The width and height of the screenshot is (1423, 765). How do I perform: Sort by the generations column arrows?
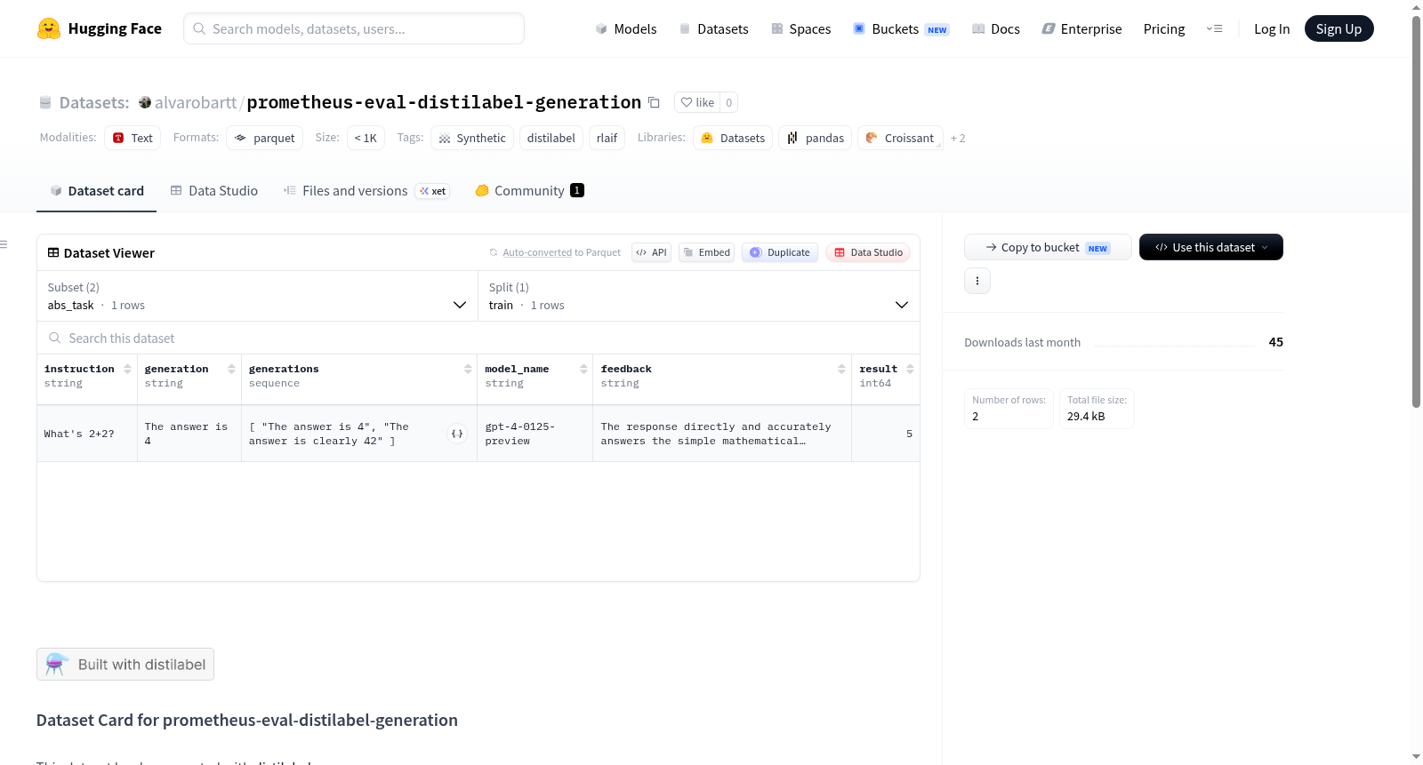[468, 369]
